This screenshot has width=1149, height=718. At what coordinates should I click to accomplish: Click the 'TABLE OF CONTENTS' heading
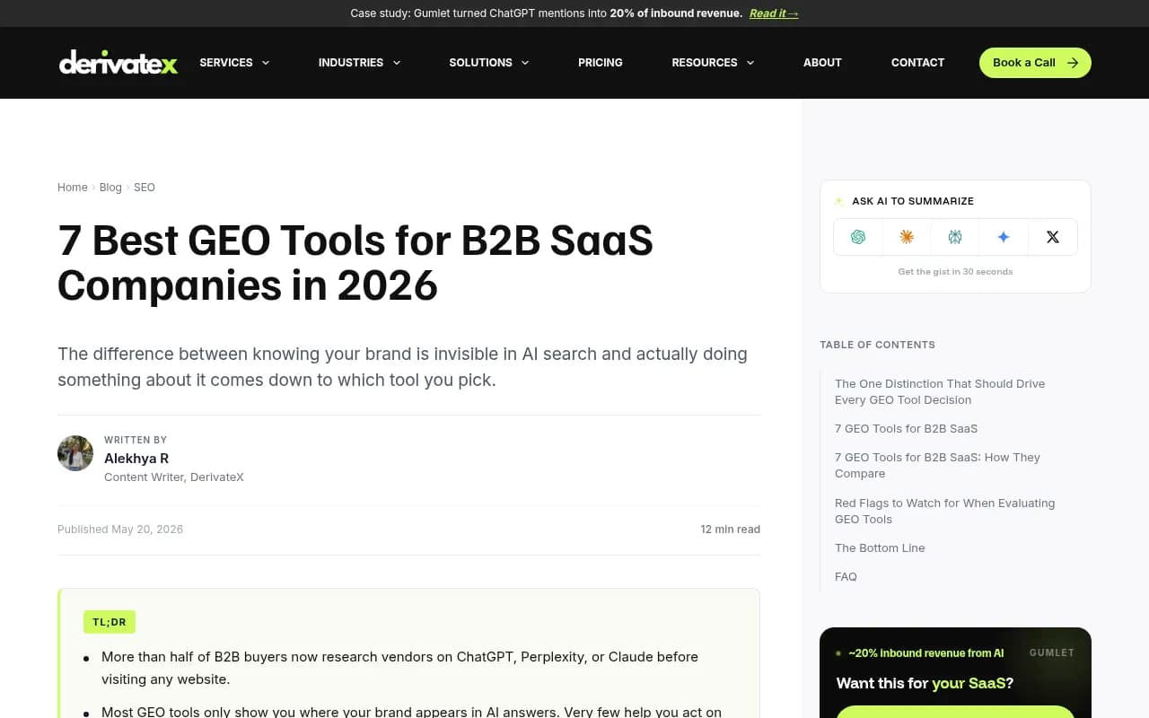coord(877,345)
